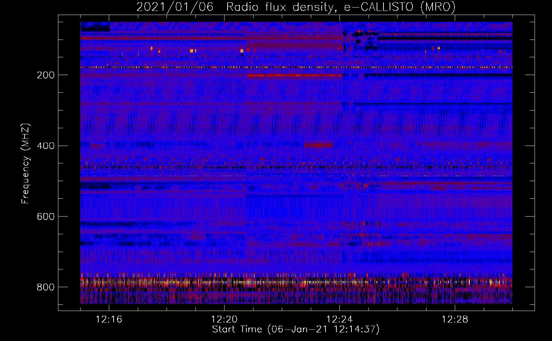This screenshot has width=552, height=341.
Task: Click the 12:20 time tick label
Action: click(224, 319)
